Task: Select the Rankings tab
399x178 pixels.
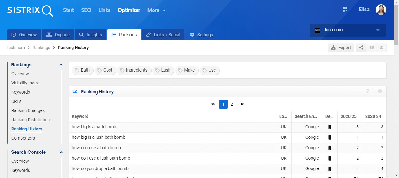Action: (x=124, y=35)
